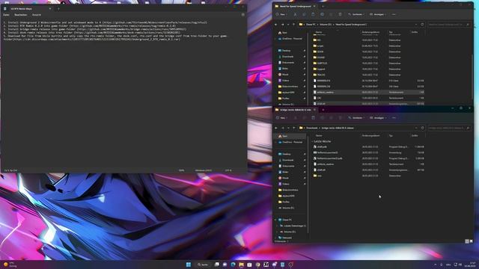The image size is (479, 269).
Task: Open Sortieren dropdown in bridge-remix window
Action: point(356,118)
